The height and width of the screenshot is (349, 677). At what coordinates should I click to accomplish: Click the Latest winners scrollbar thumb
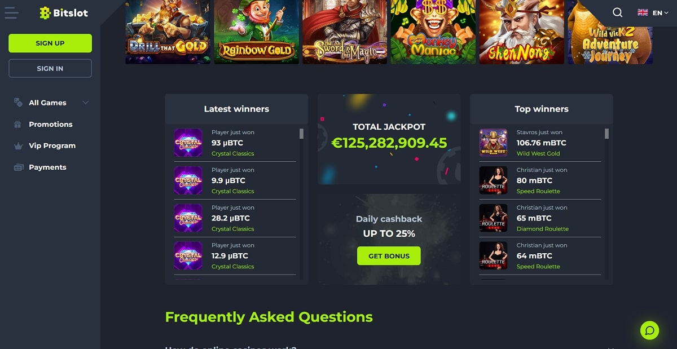pos(301,134)
